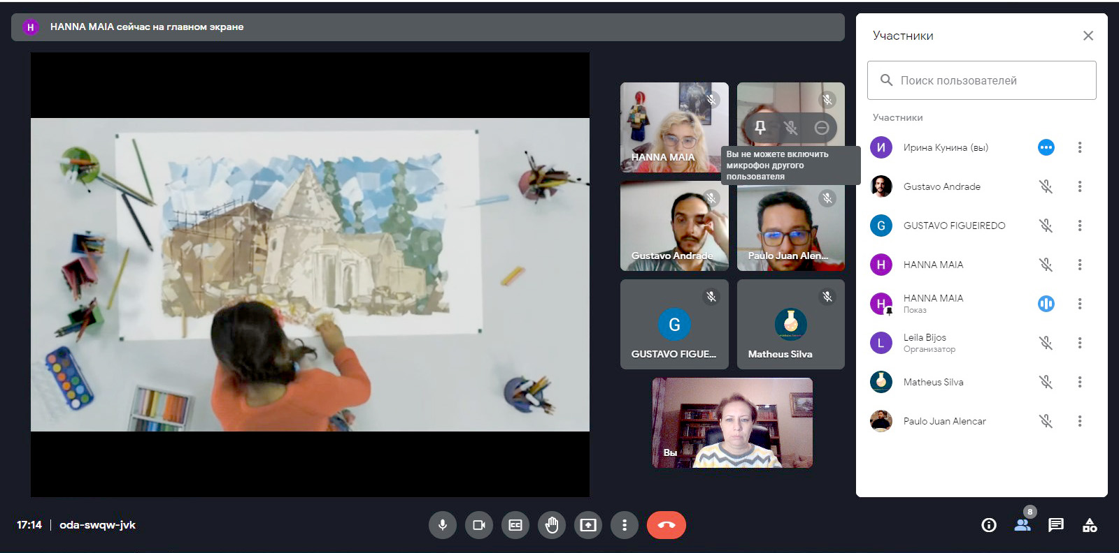Open the participants list icon
Image resolution: width=1119 pixels, height=553 pixels.
coord(1022,525)
